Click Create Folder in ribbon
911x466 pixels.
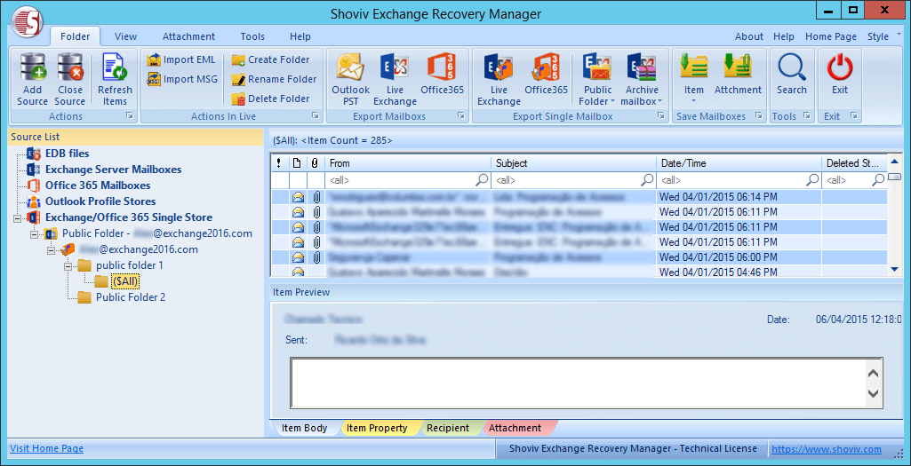(x=270, y=59)
